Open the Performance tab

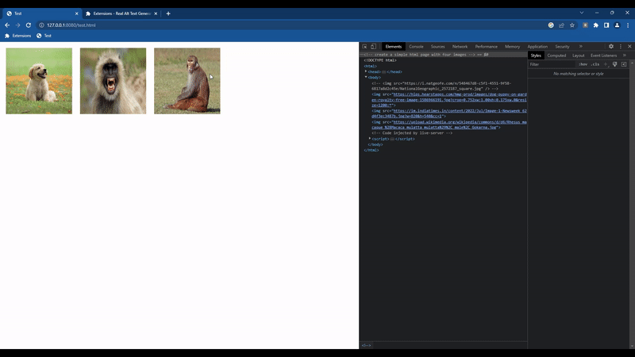pyautogui.click(x=486, y=47)
